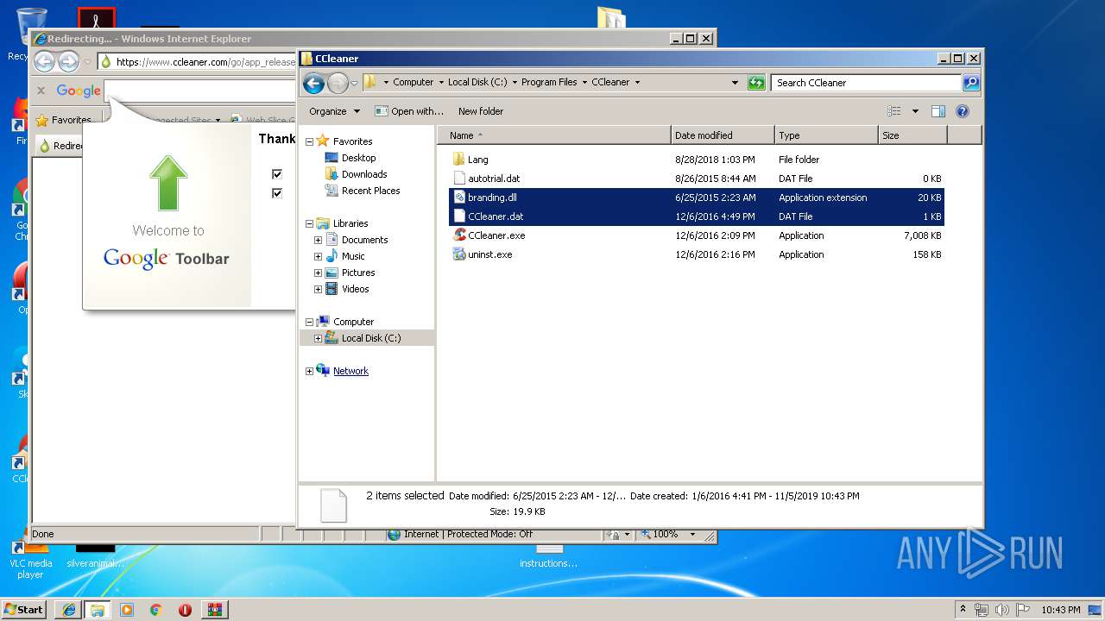Click the Change your view icon
This screenshot has width=1105, height=621.
click(894, 111)
